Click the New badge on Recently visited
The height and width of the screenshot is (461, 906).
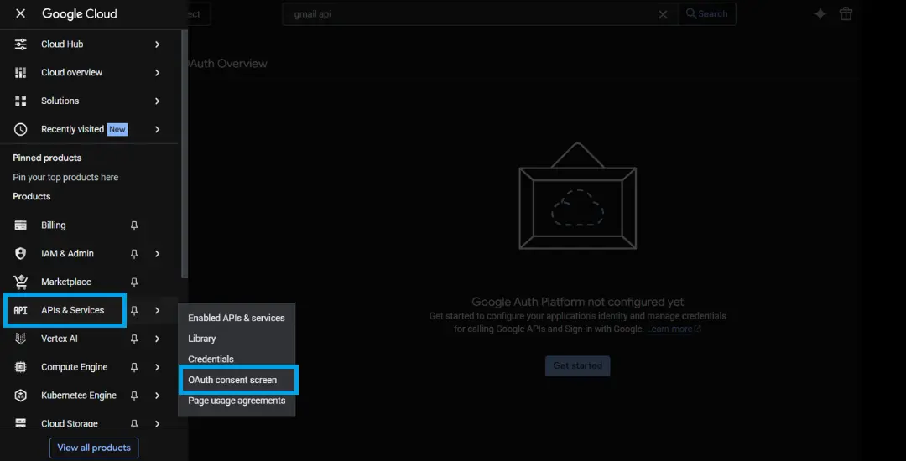pos(117,129)
